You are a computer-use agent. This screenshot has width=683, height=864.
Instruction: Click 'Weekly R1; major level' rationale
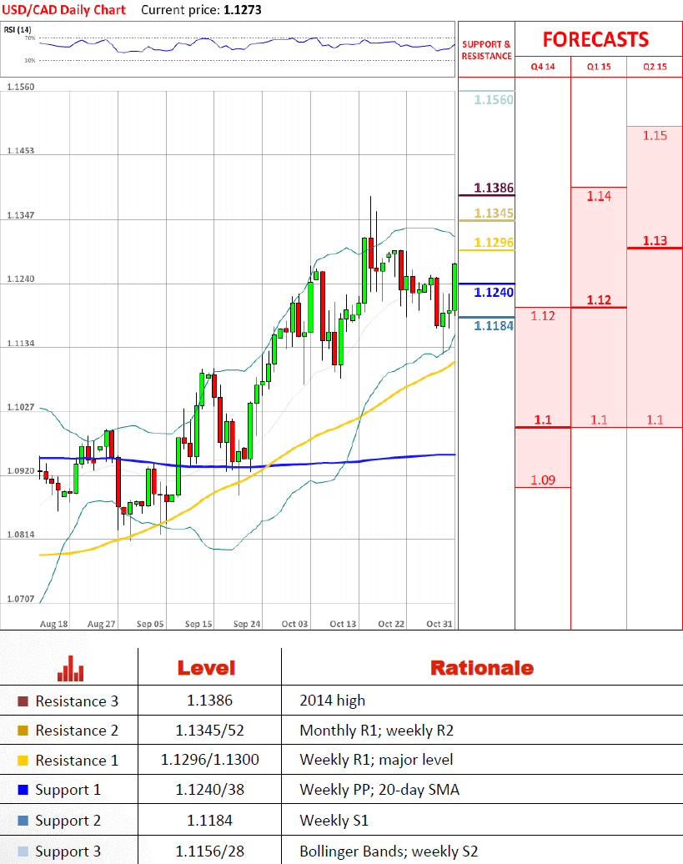click(377, 761)
